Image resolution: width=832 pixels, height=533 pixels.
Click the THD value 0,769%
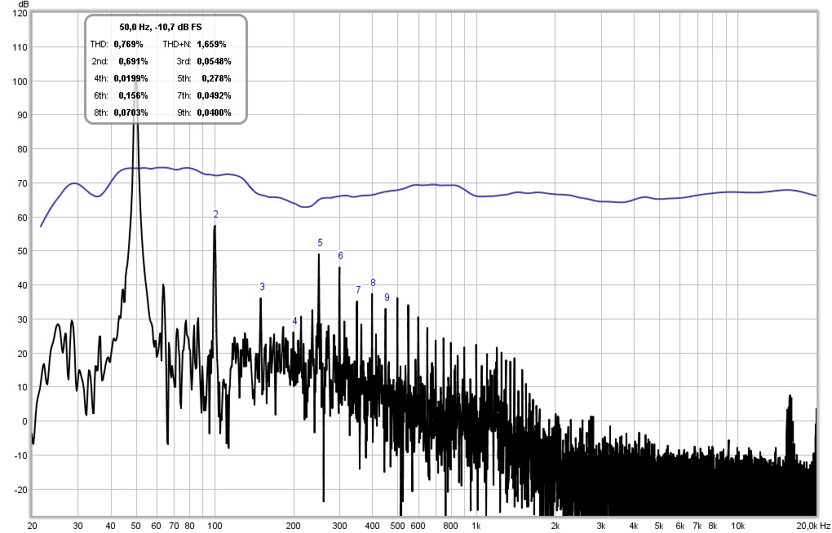click(x=128, y=44)
